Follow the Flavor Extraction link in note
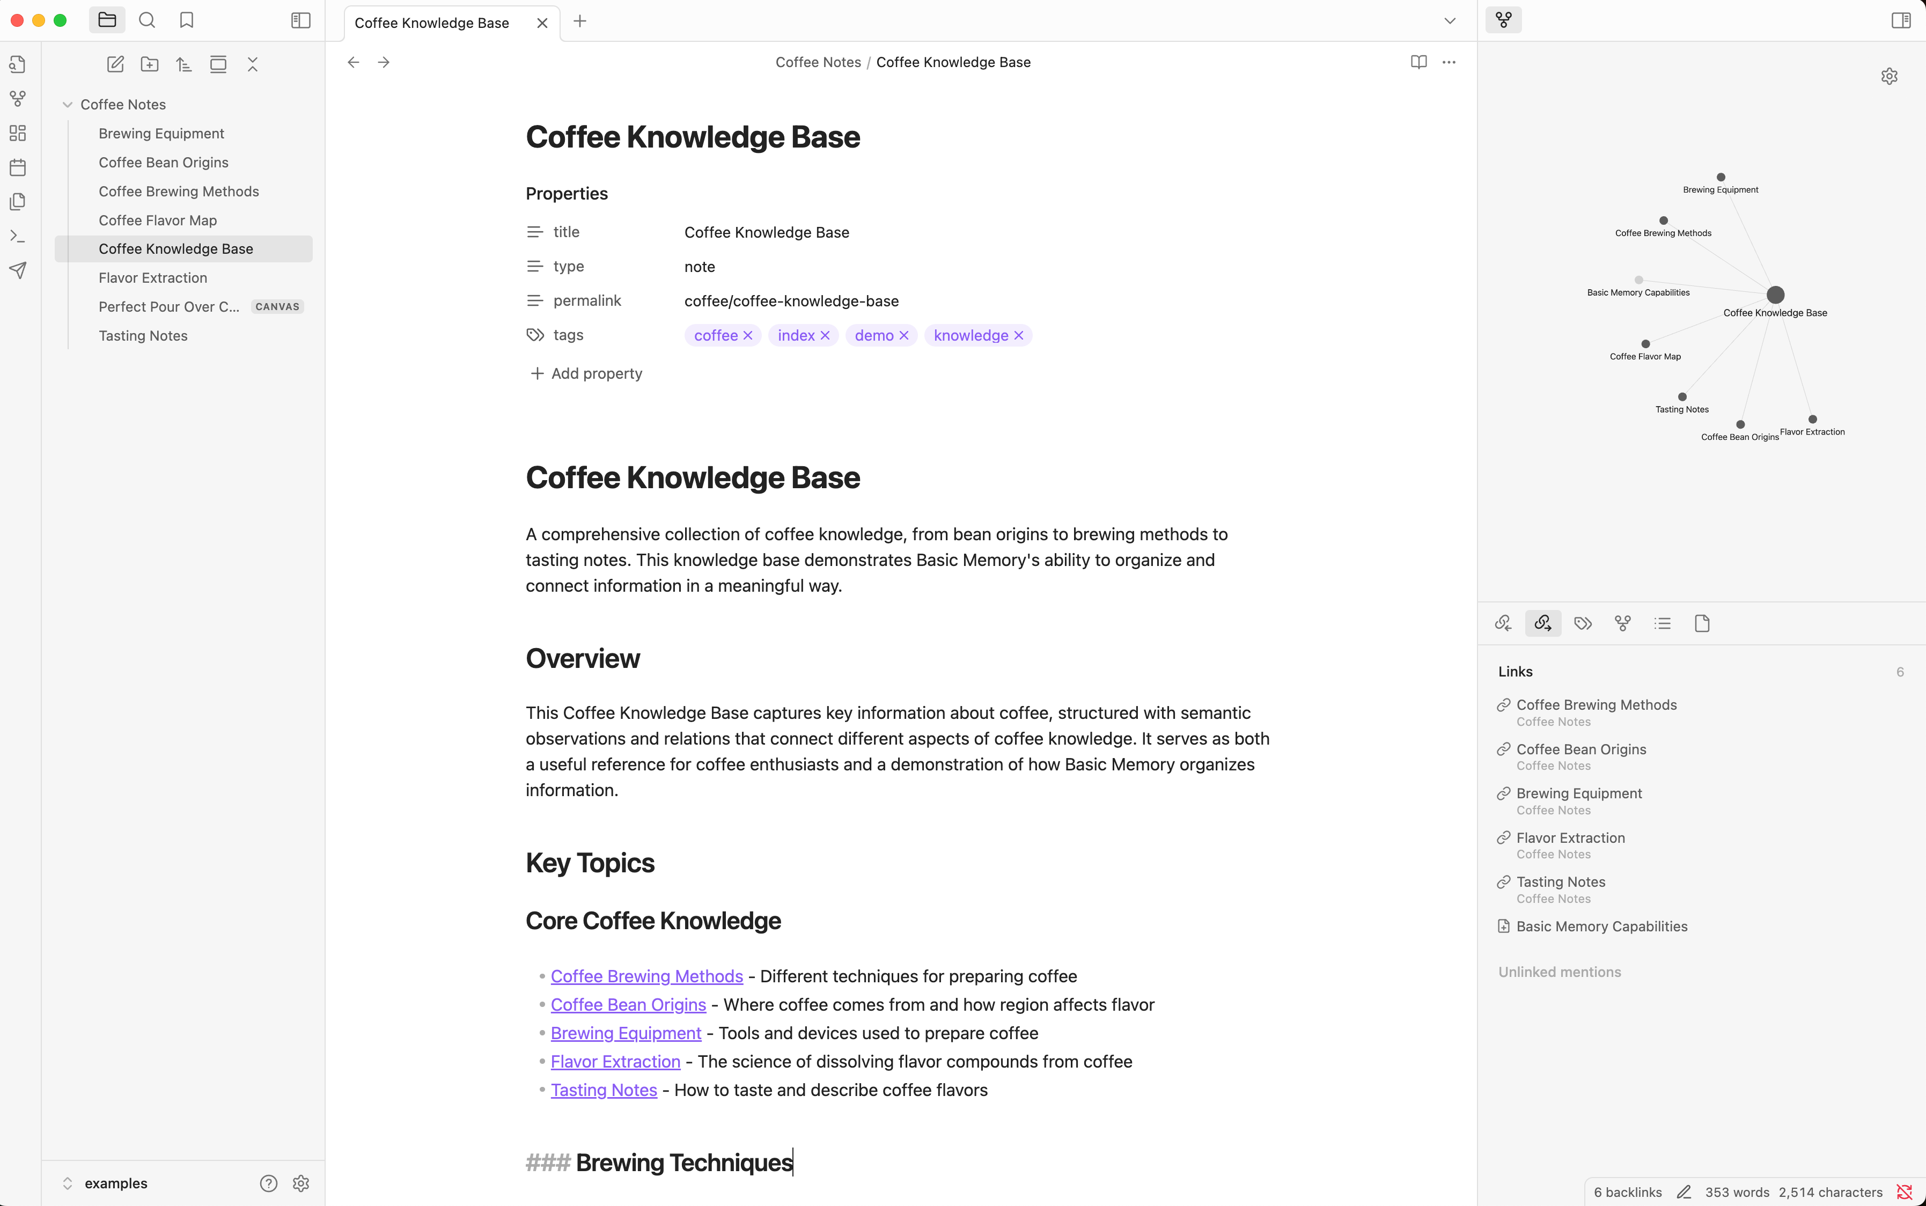1926x1206 pixels. coord(616,1062)
